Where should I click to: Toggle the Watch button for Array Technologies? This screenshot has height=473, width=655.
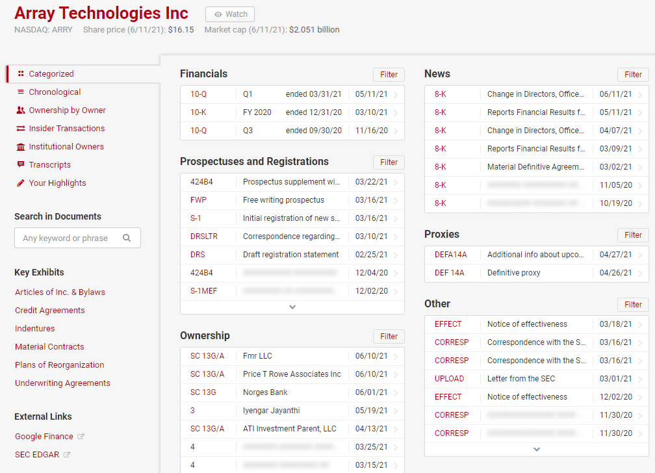tap(230, 14)
